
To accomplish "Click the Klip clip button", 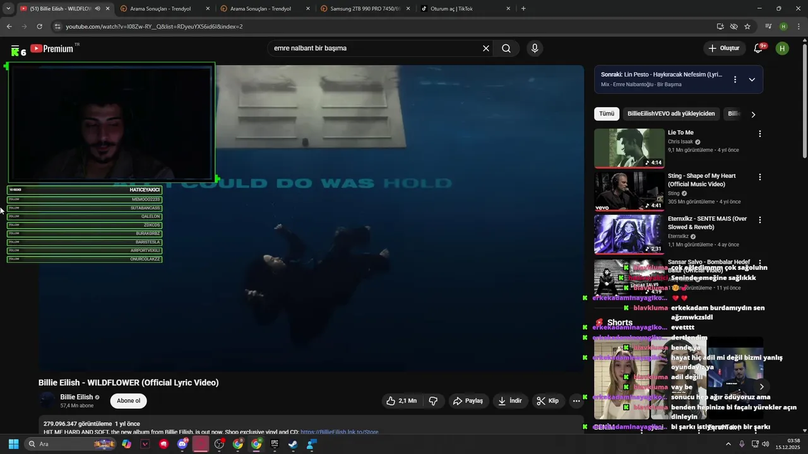I will point(548,401).
